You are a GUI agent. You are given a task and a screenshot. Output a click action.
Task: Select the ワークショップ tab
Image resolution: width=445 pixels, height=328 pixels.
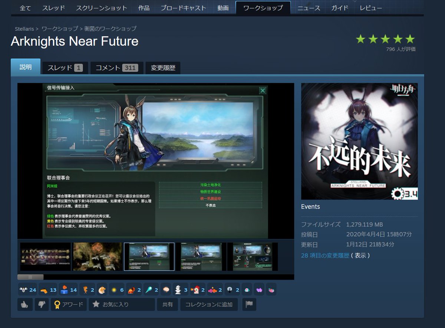click(263, 8)
